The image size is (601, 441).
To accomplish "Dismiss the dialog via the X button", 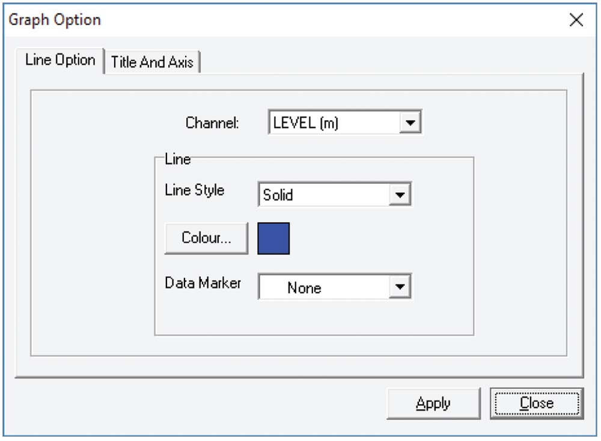I will tap(576, 20).
